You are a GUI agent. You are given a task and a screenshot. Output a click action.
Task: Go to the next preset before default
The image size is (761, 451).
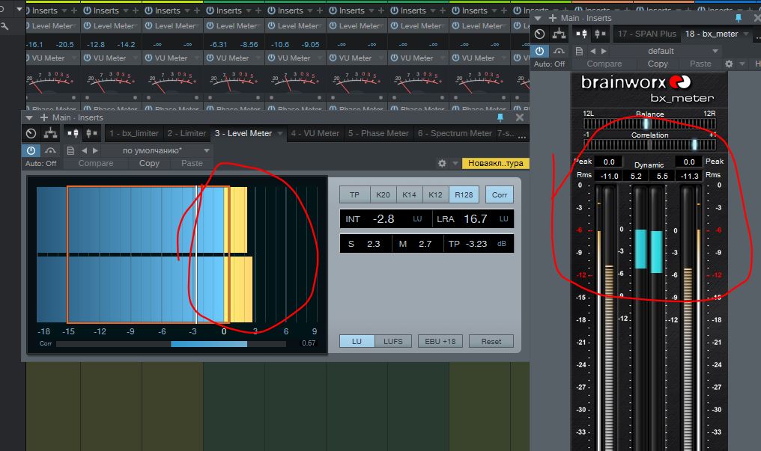604,51
